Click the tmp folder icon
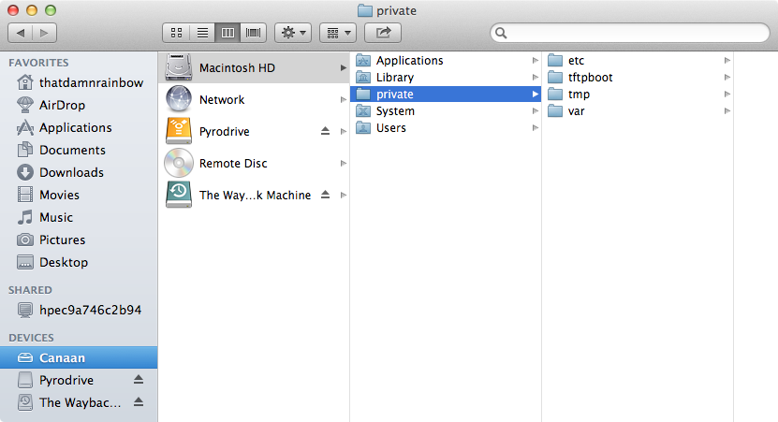778x422 pixels. 555,95
